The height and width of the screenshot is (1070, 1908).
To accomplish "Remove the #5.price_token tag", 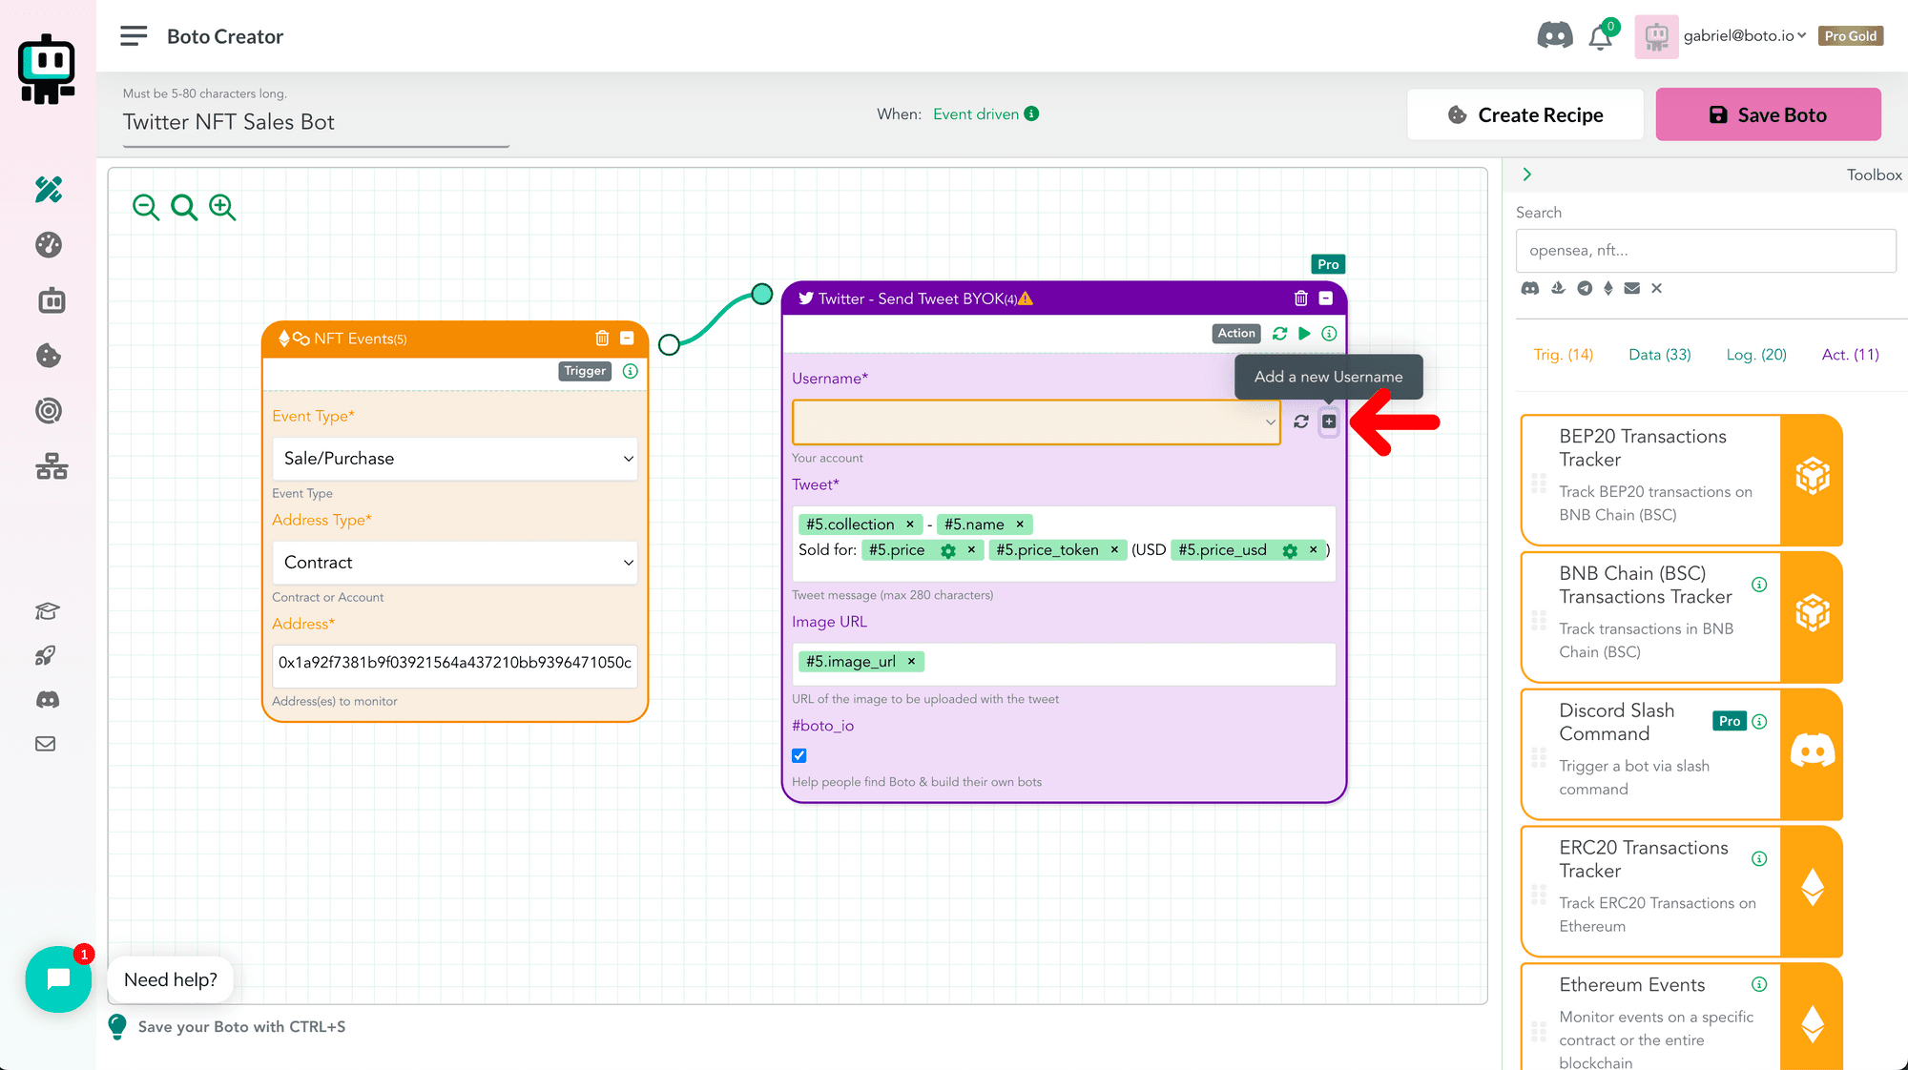I will [1114, 550].
